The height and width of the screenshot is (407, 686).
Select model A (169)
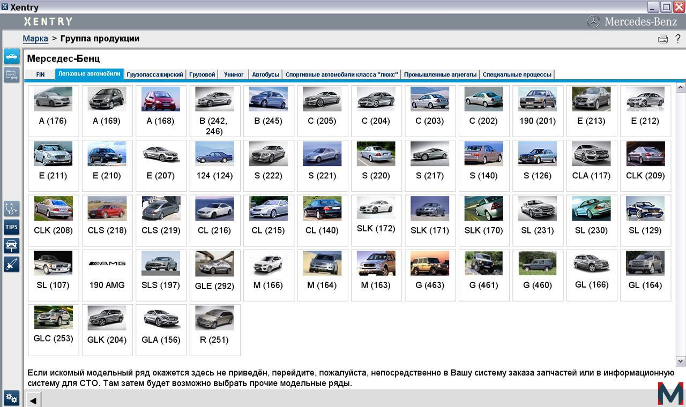coord(107,111)
